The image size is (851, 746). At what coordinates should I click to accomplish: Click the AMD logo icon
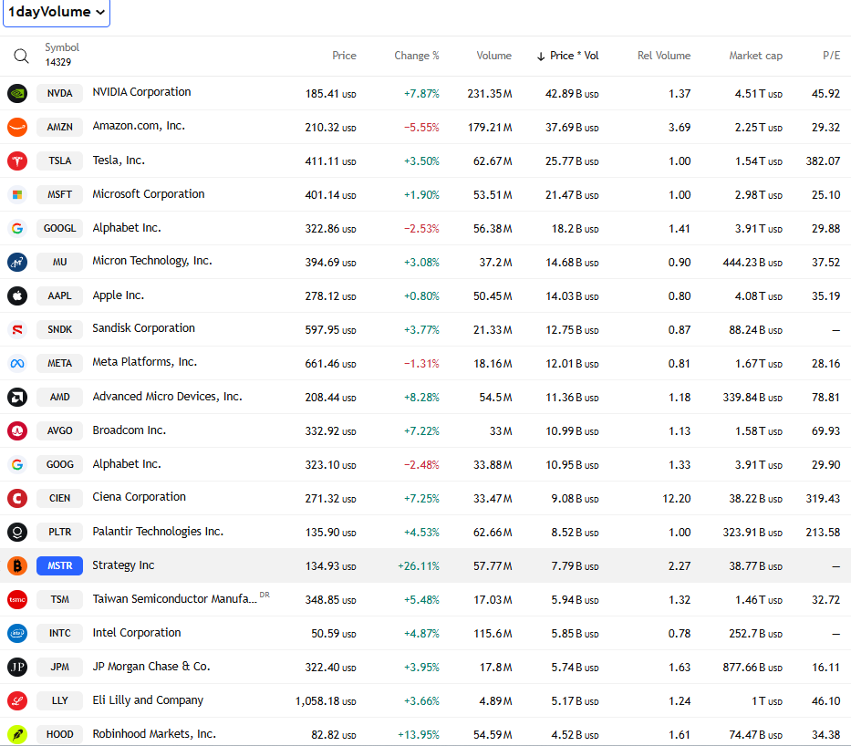pyautogui.click(x=17, y=397)
